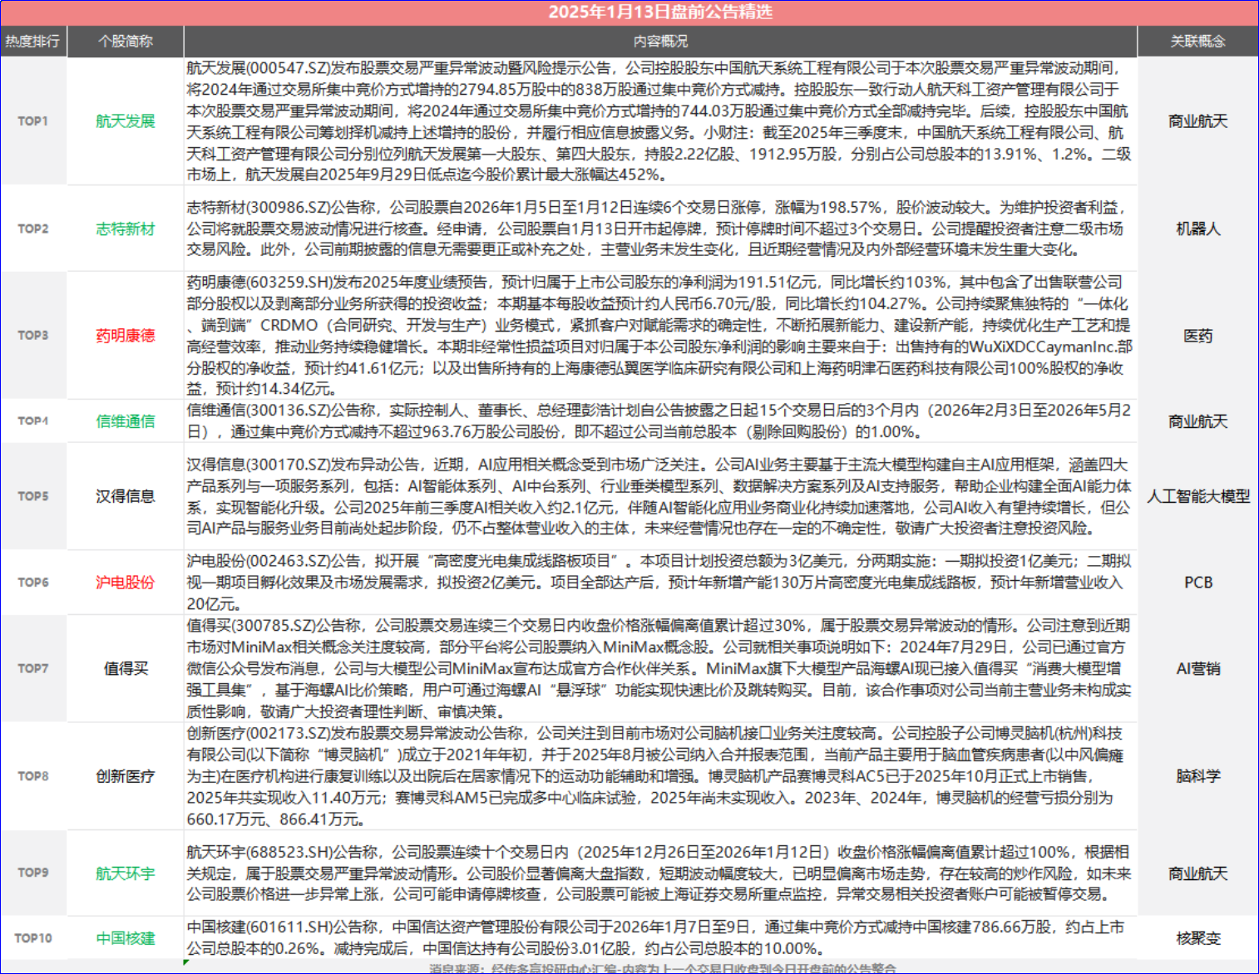Screen dimensions: 1259x974
Task: Click the 2025年1月13日盘前公告精选 title banner
Action: pos(659,12)
